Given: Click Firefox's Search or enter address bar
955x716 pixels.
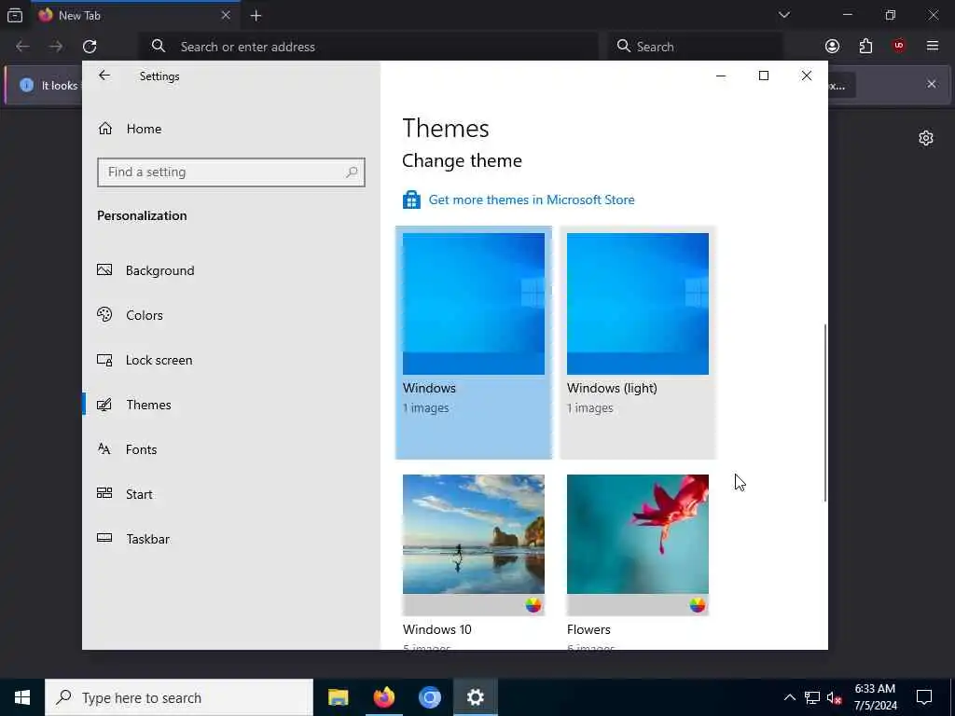Looking at the screenshot, I should (369, 47).
